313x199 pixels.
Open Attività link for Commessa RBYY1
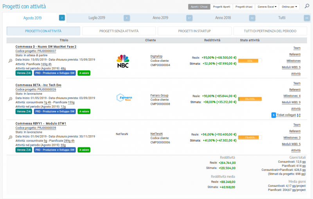(x=296, y=151)
